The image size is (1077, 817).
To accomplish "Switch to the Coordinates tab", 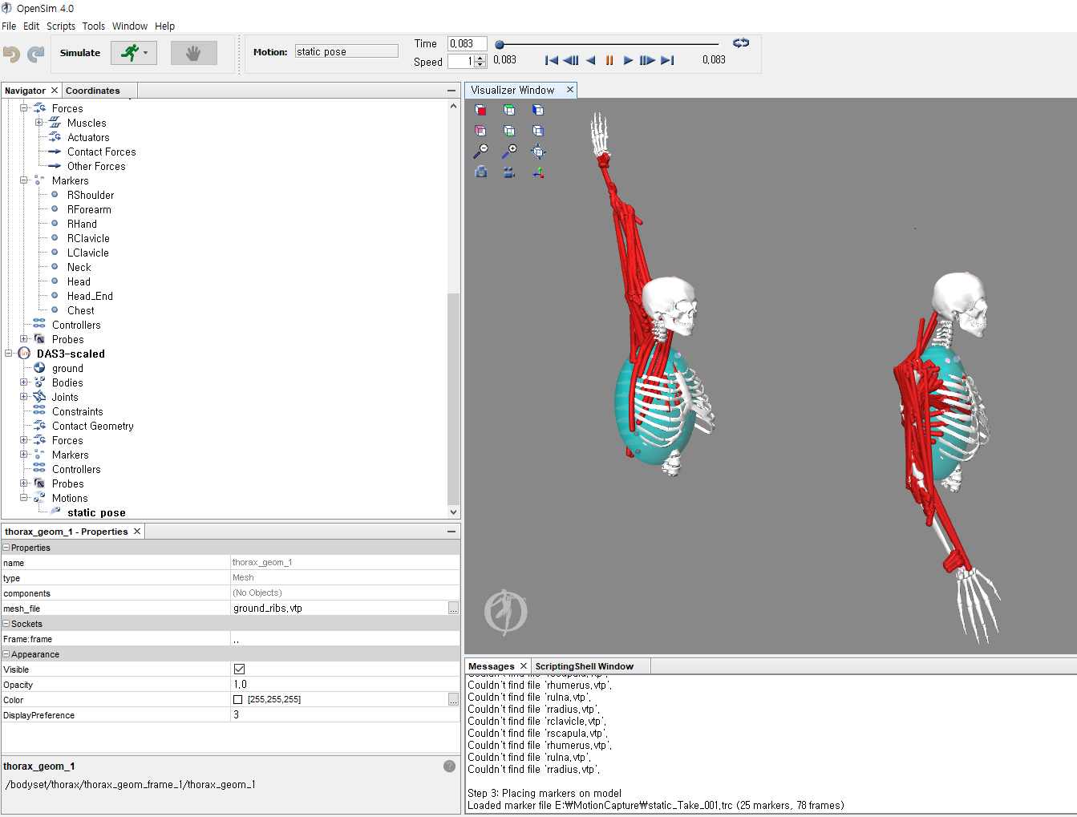I will pos(93,91).
